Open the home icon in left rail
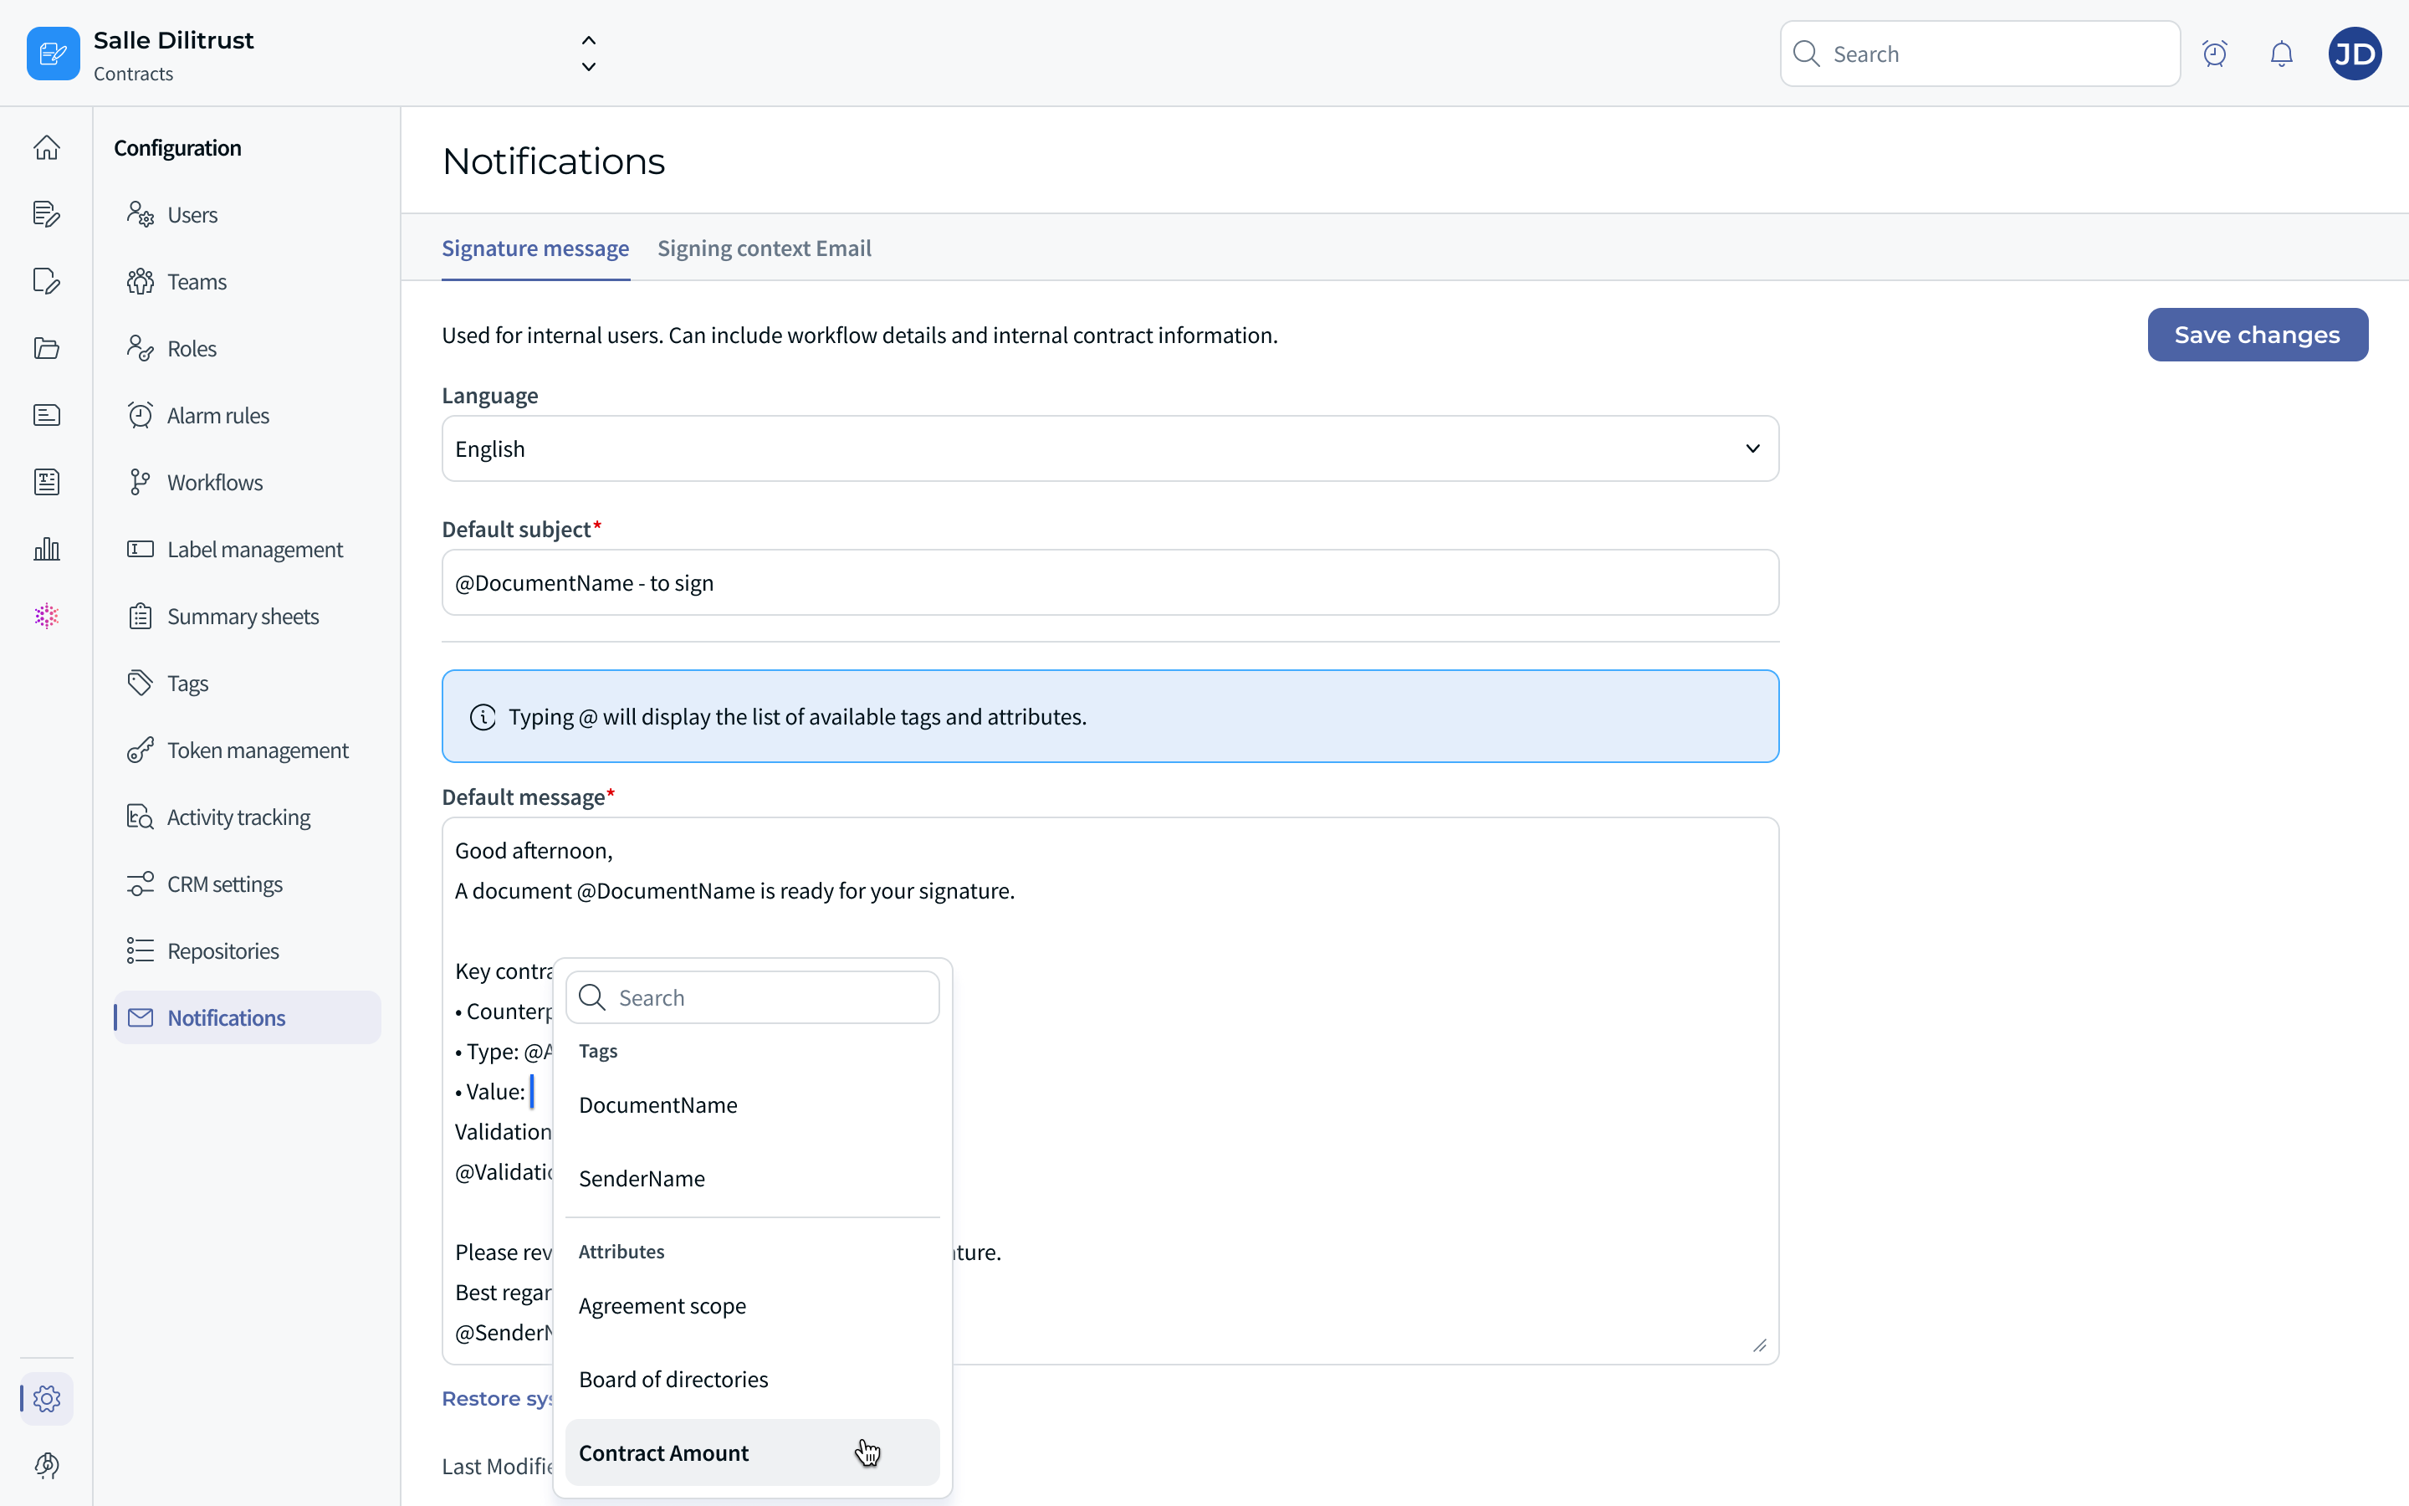This screenshot has height=1506, width=2409. click(47, 147)
